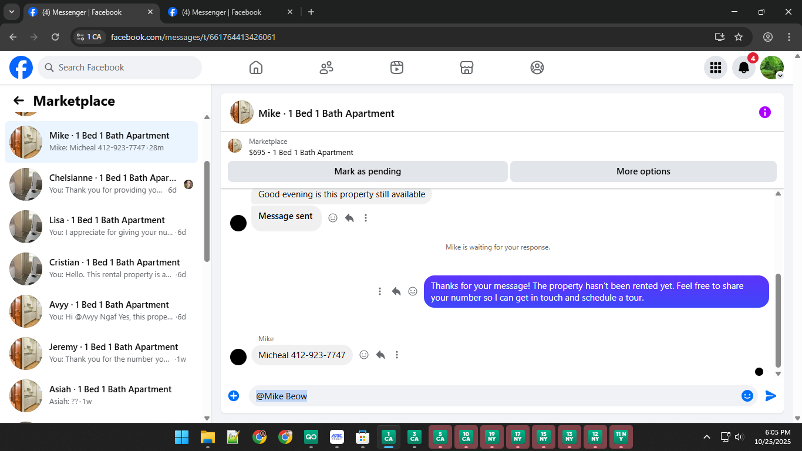Open Chrome three-dot menu
The width and height of the screenshot is (802, 451).
pos(789,37)
